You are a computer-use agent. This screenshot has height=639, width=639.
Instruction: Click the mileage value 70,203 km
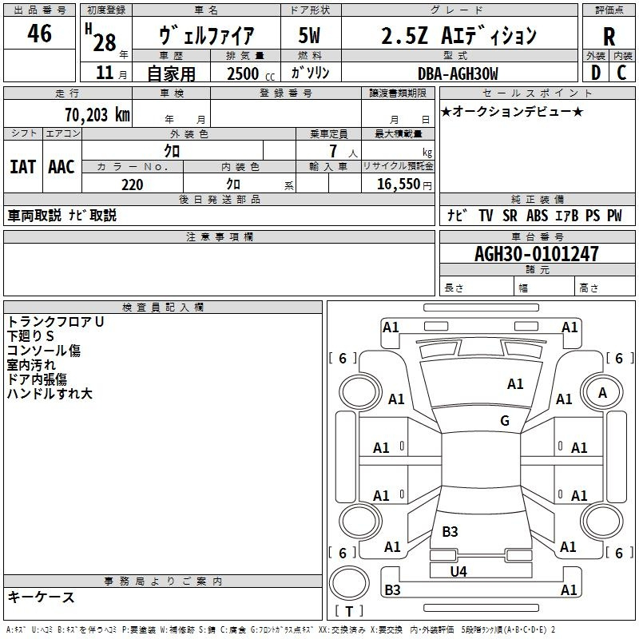click(x=97, y=114)
